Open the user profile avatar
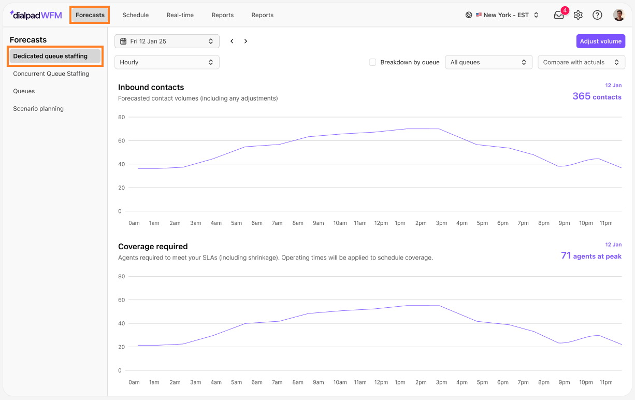The width and height of the screenshot is (635, 400). [x=619, y=15]
